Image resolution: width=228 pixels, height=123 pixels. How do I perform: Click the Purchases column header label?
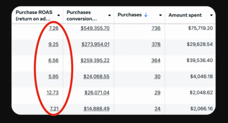click(130, 15)
